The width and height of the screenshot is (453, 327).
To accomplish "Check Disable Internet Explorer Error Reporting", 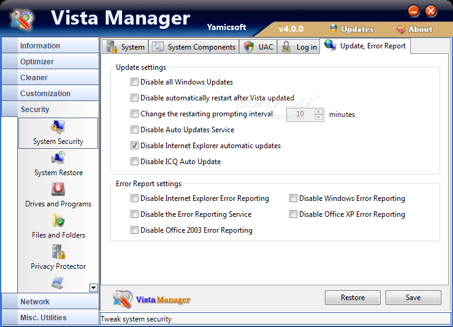I will click(134, 198).
